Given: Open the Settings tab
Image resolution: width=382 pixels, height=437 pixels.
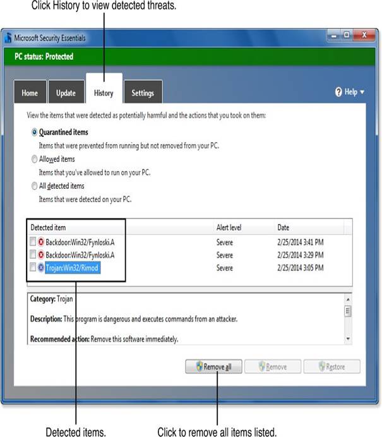Looking at the screenshot, I should tap(143, 92).
